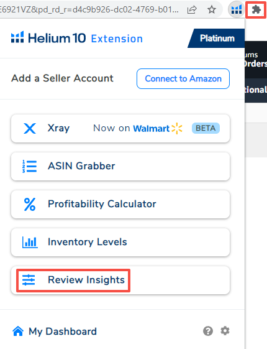Bookmark this page with the star icon
Viewport: 267px width, 349px height.
(x=212, y=9)
